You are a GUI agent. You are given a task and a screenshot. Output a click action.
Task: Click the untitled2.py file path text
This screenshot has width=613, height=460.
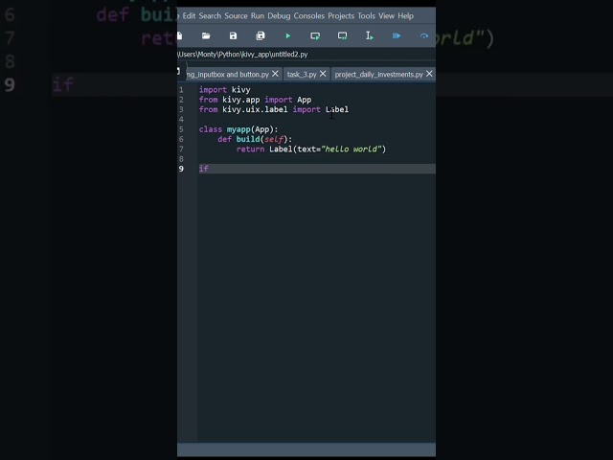pyautogui.click(x=242, y=55)
